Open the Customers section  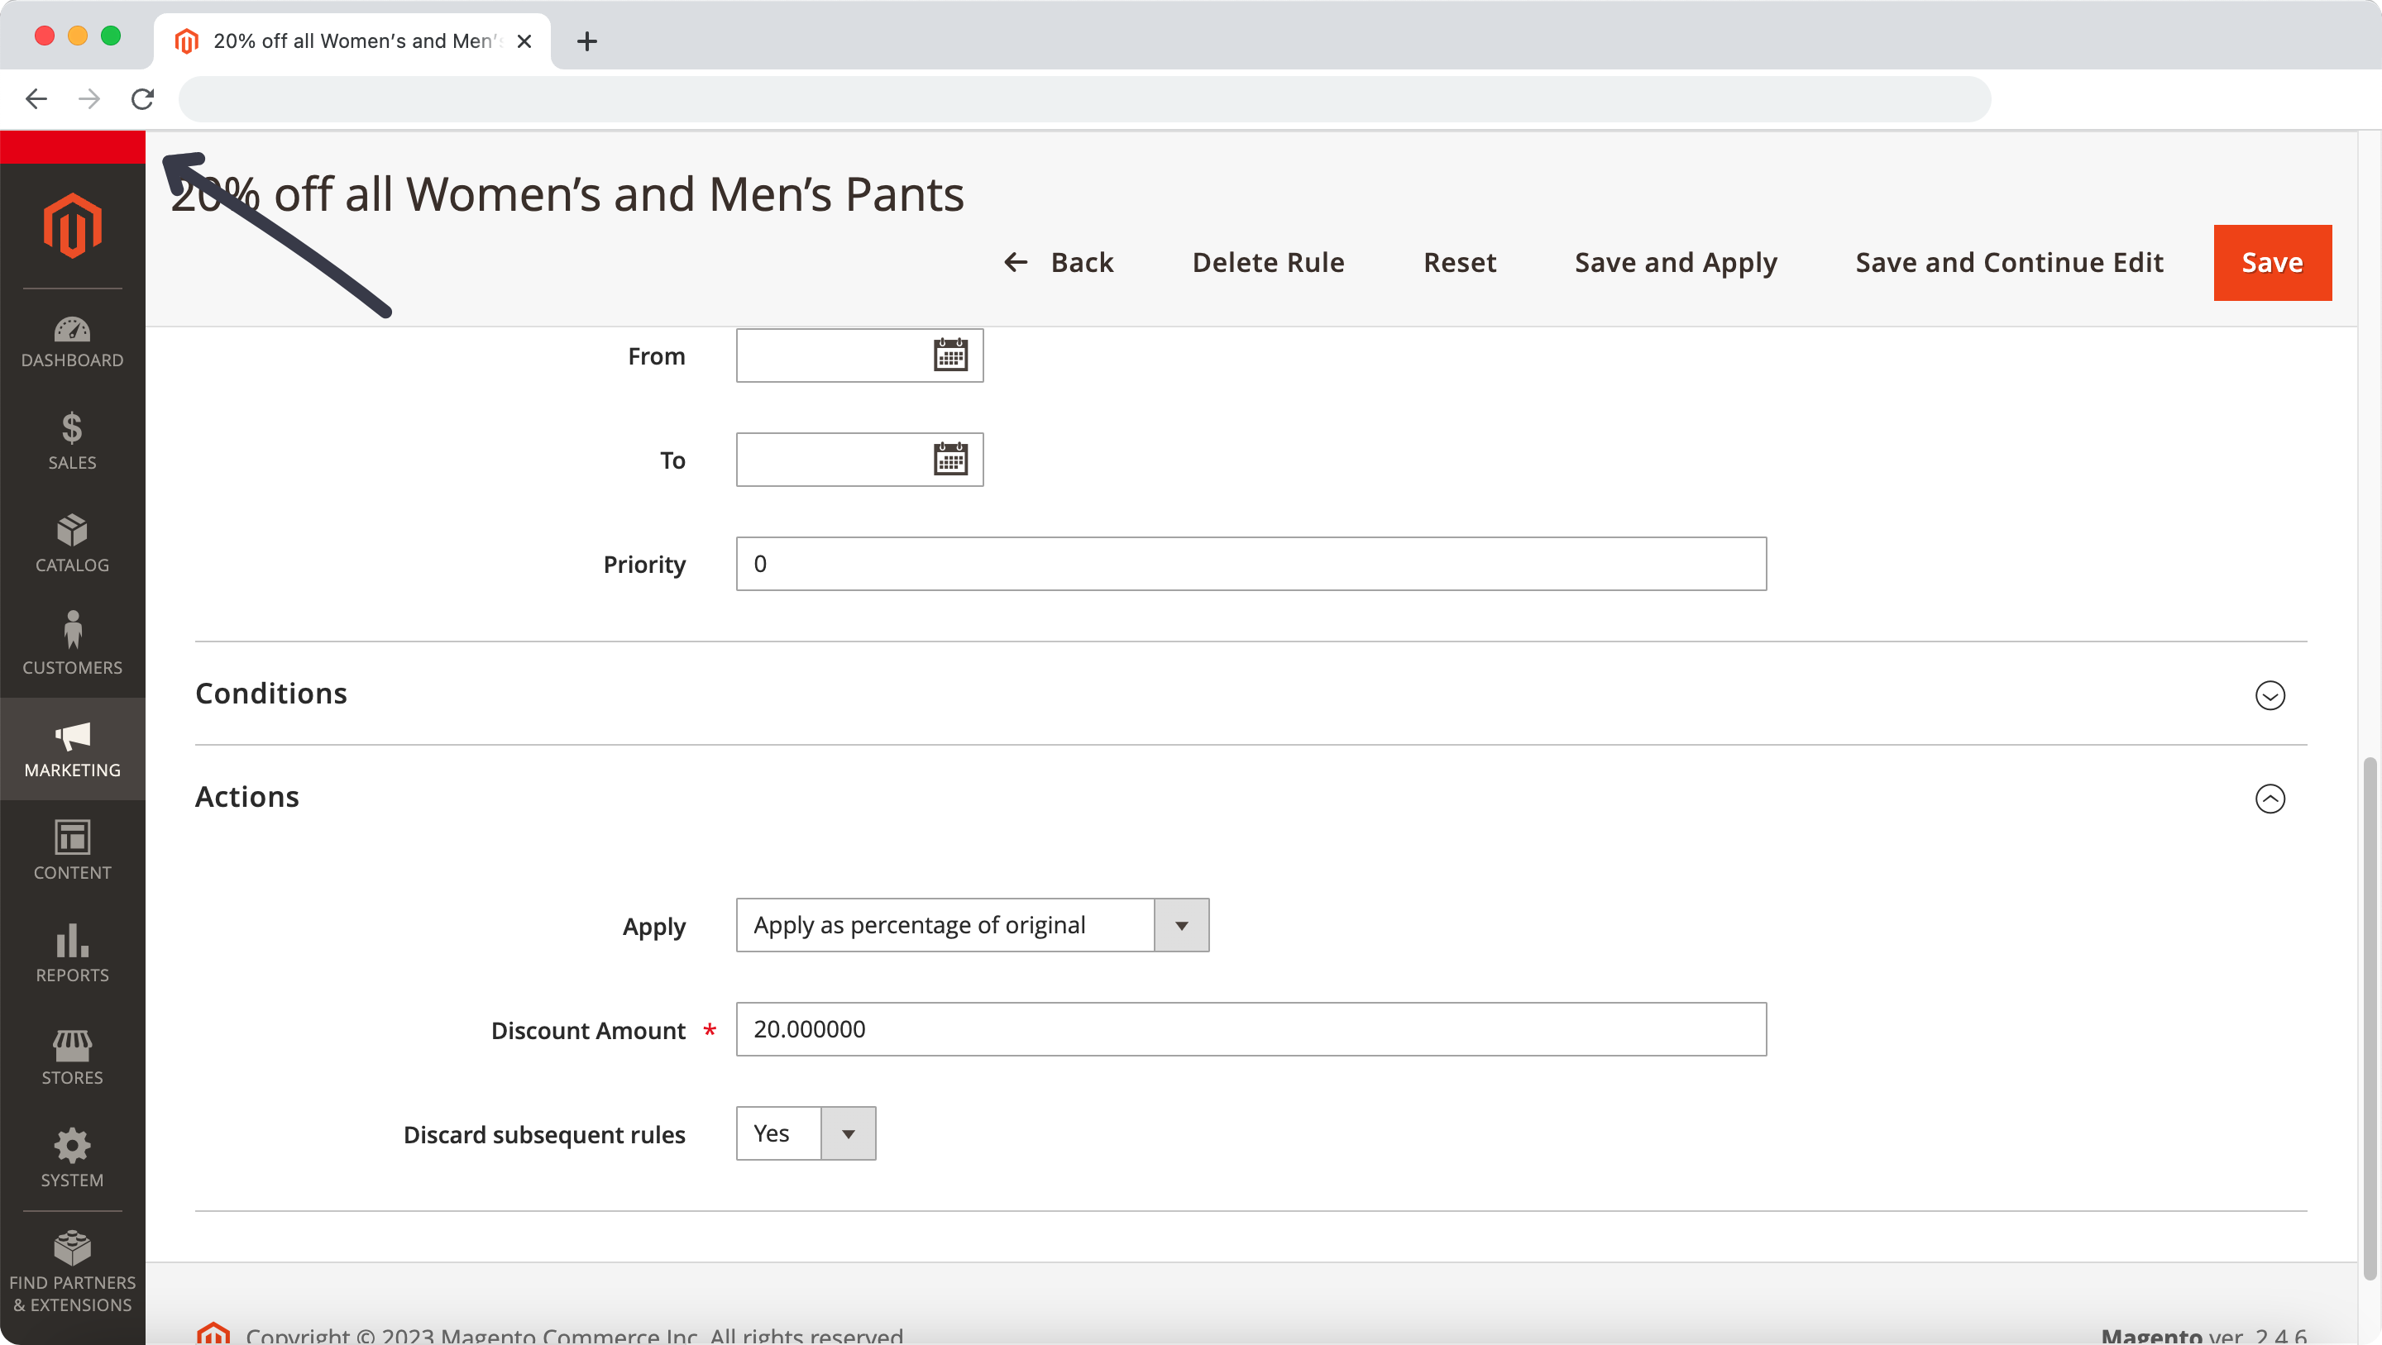click(72, 646)
